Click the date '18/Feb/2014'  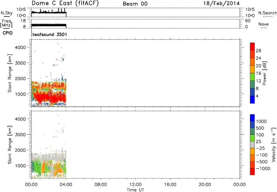[x=222, y=3]
